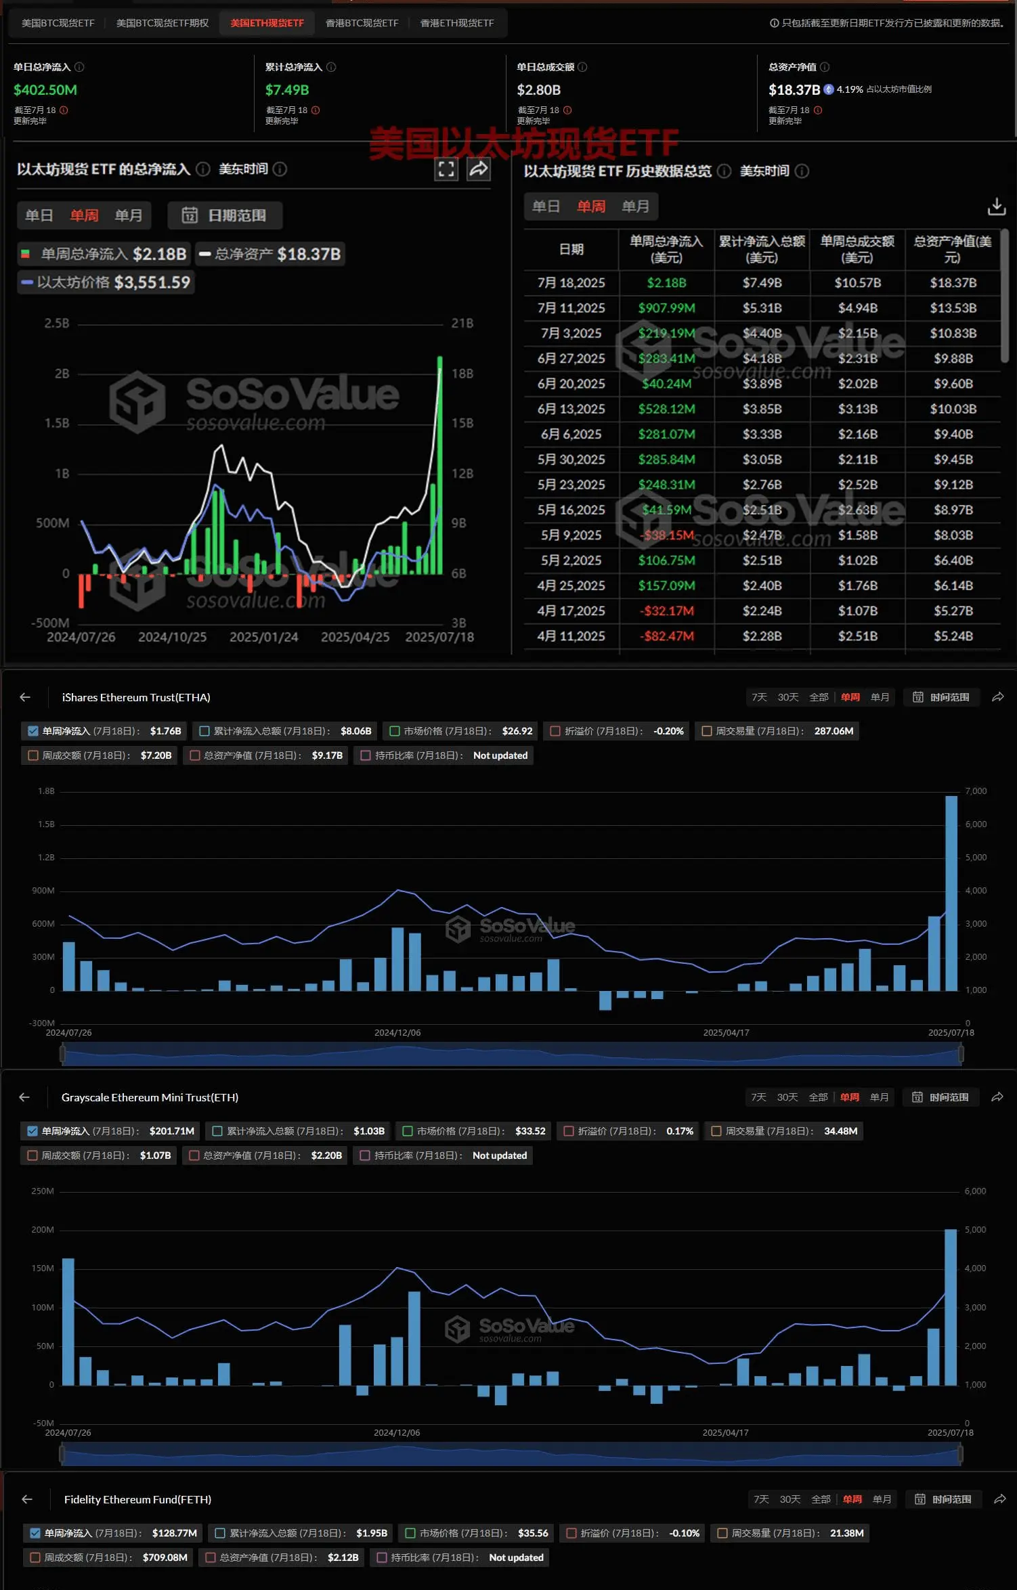Share Fidelity Ethereum Fund chart
The height and width of the screenshot is (1590, 1017).
tap(1000, 1499)
